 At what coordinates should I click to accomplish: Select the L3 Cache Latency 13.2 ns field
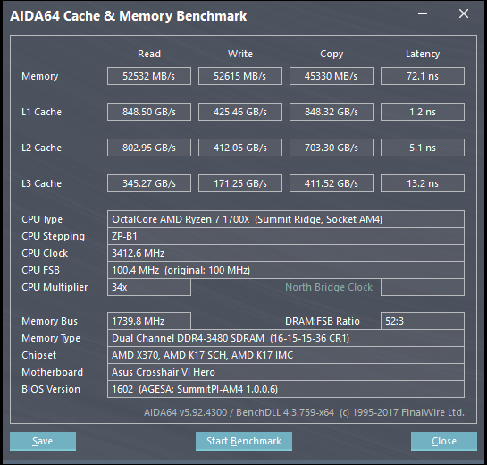click(423, 183)
